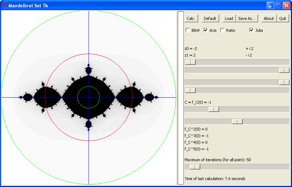Click the first z0 slider handle

click(190, 62)
